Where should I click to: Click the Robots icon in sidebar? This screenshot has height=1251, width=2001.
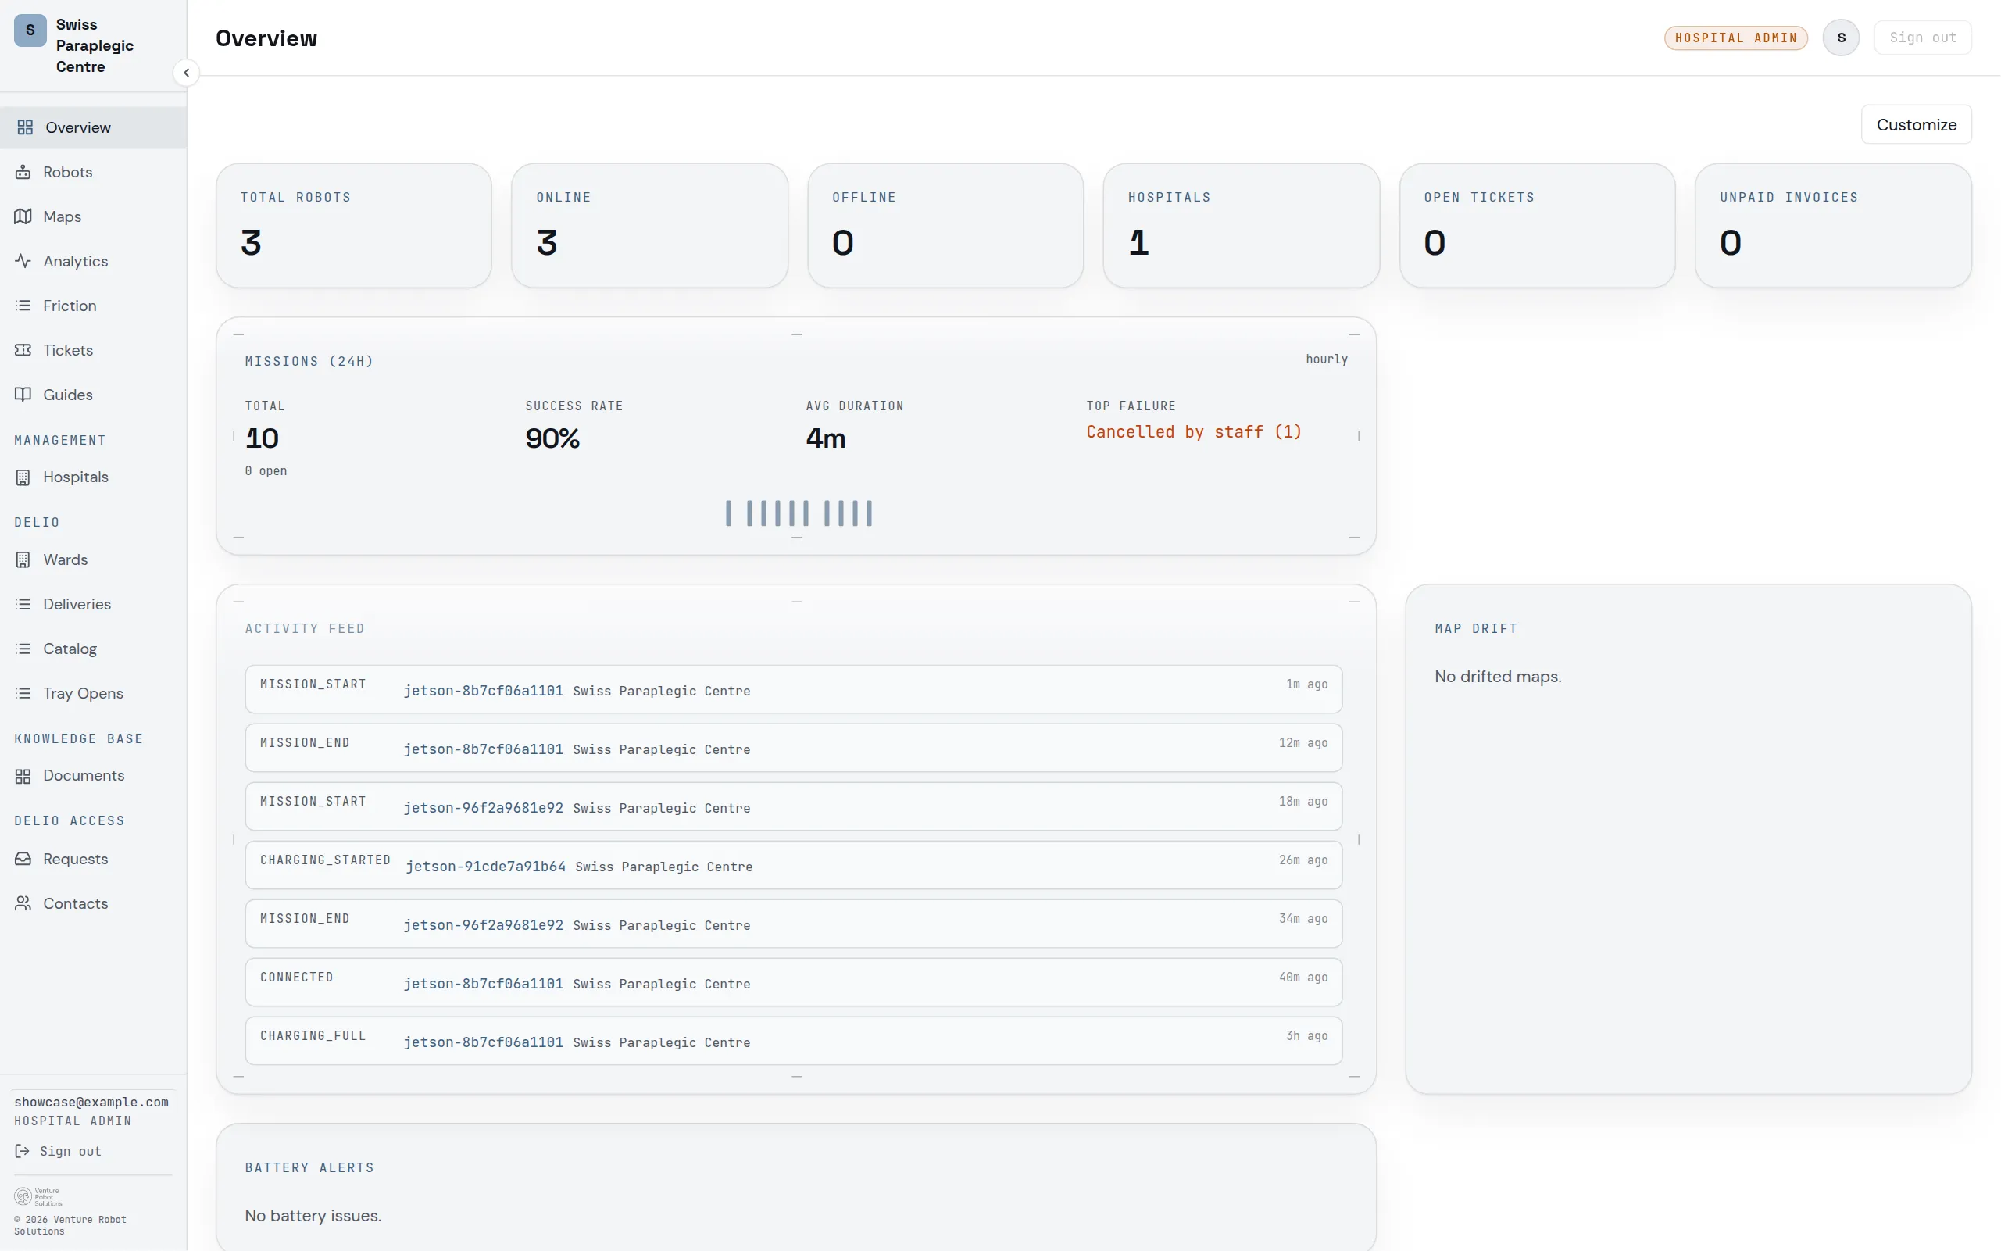(x=23, y=172)
